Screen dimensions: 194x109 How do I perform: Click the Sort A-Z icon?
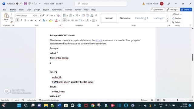click(92, 15)
